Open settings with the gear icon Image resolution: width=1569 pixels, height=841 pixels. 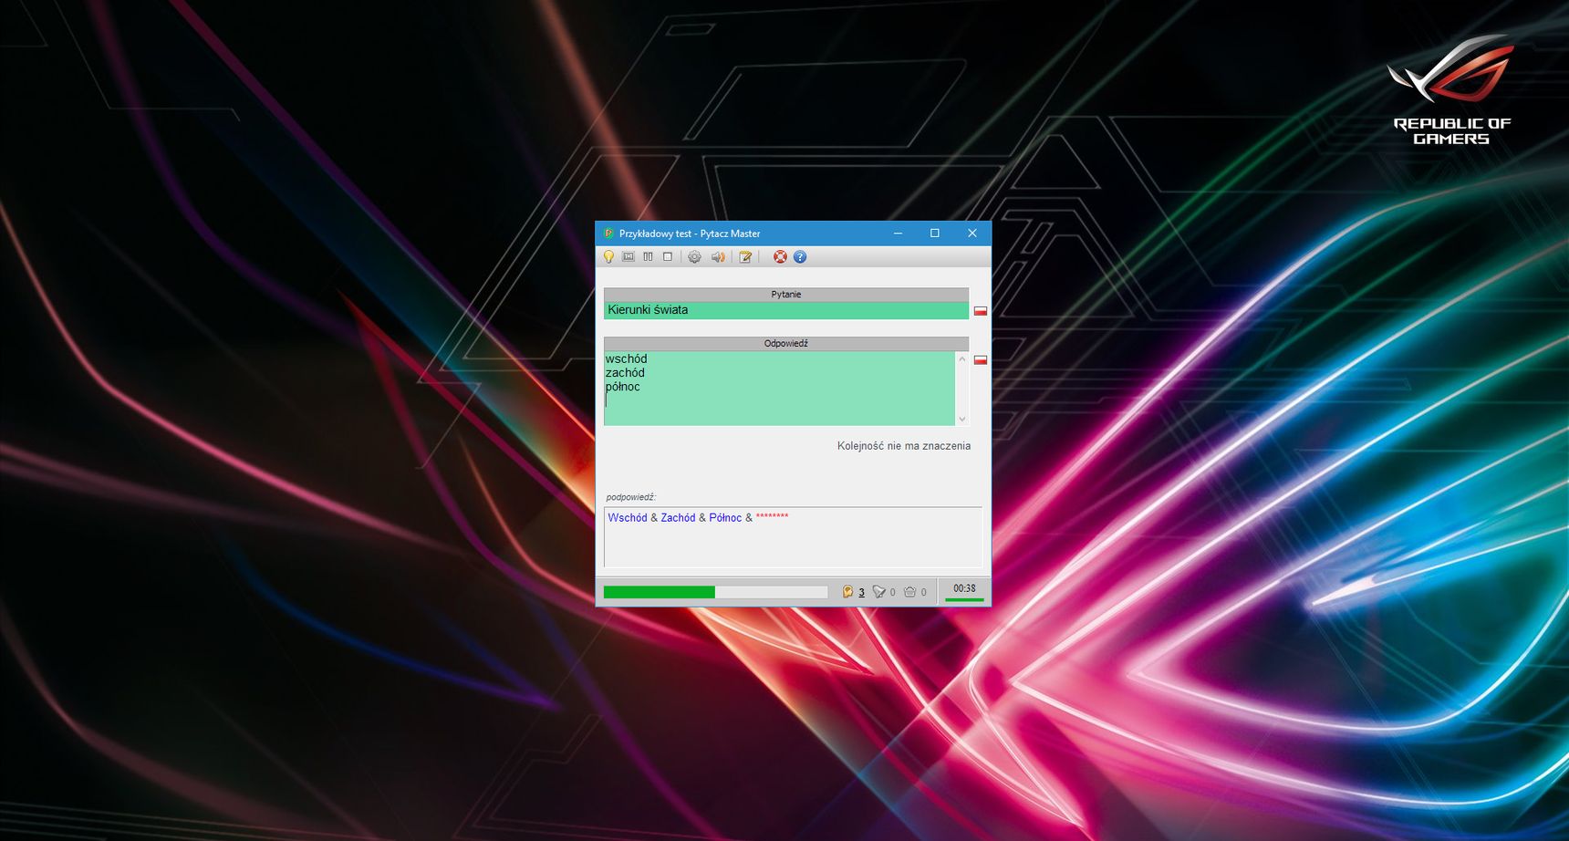pyautogui.click(x=694, y=257)
